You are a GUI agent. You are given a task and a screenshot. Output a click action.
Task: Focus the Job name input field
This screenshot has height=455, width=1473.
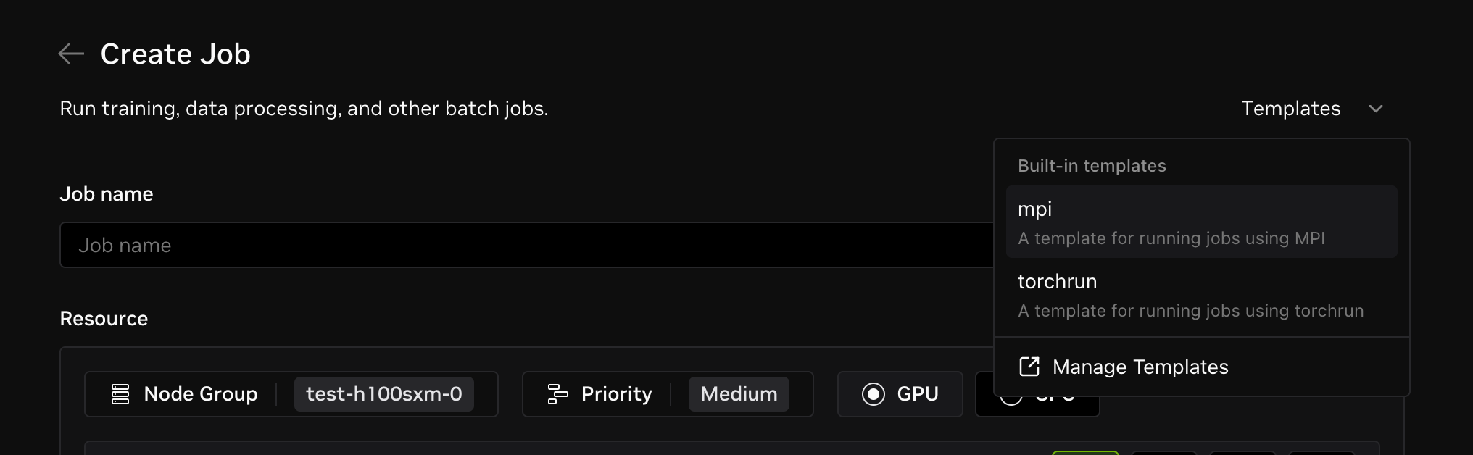tap(527, 245)
